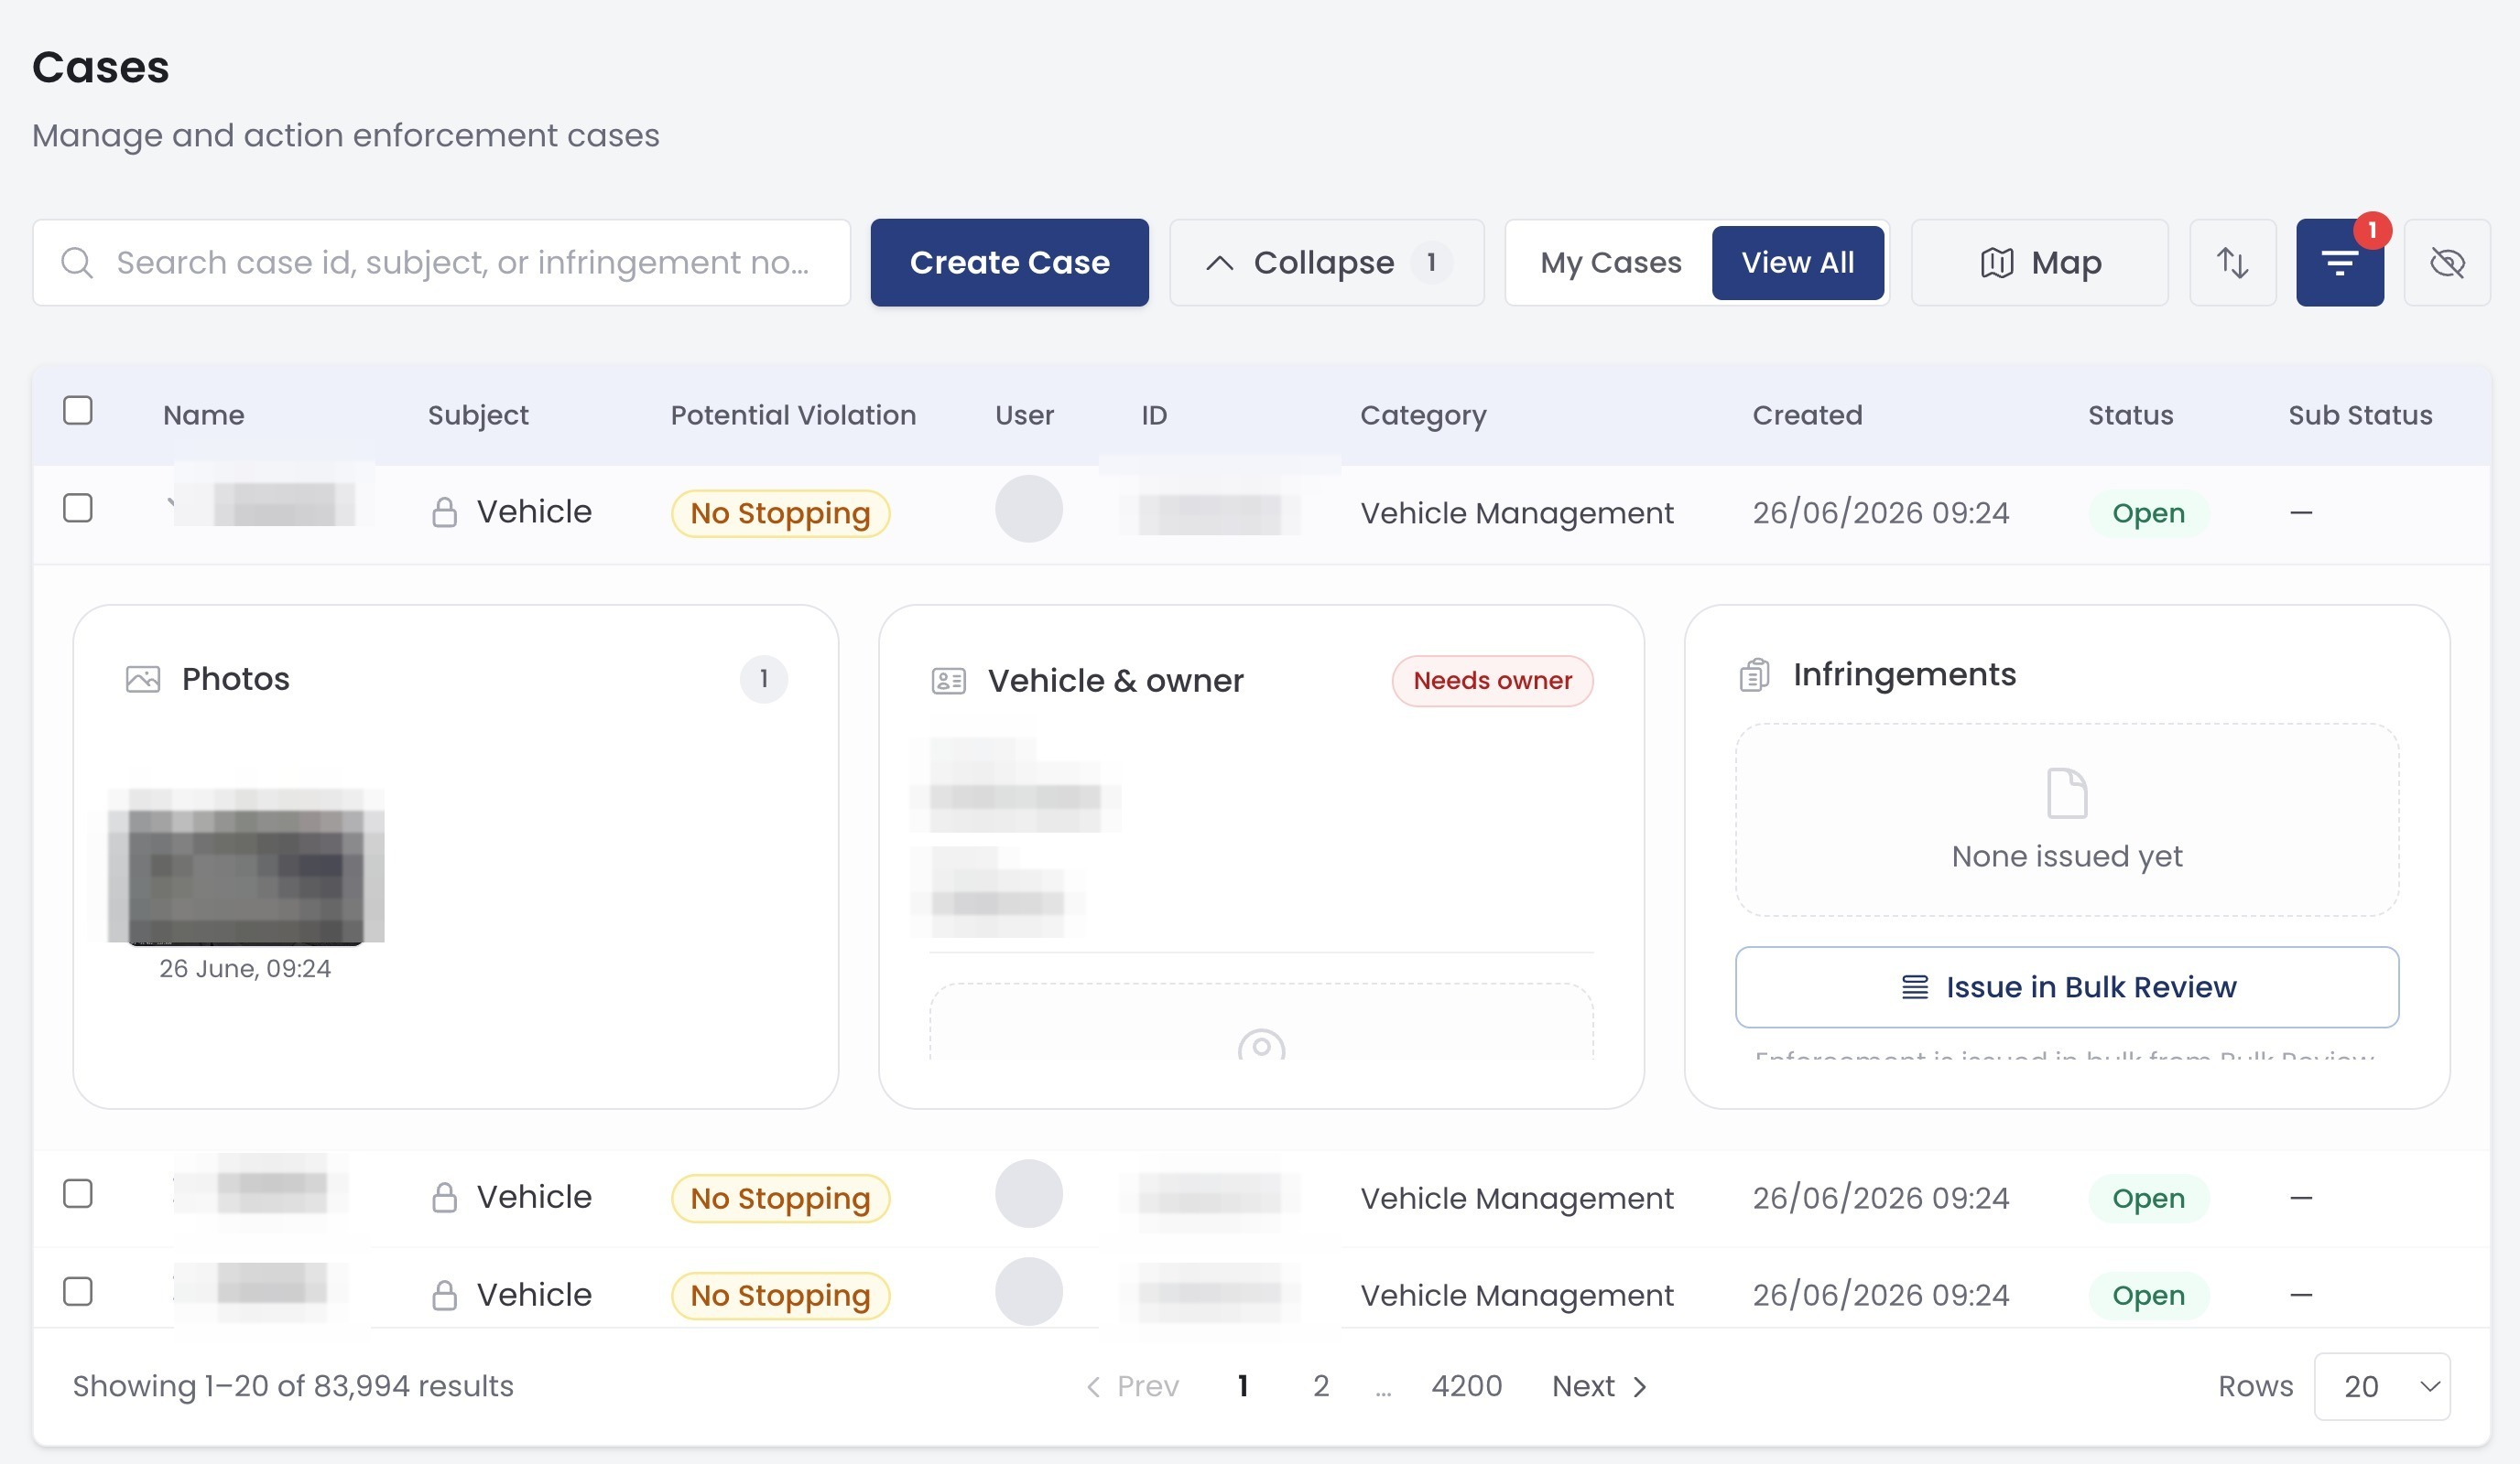This screenshot has width=2520, height=1464.
Task: Click No Stopping badge in the first row
Action: click(x=780, y=513)
